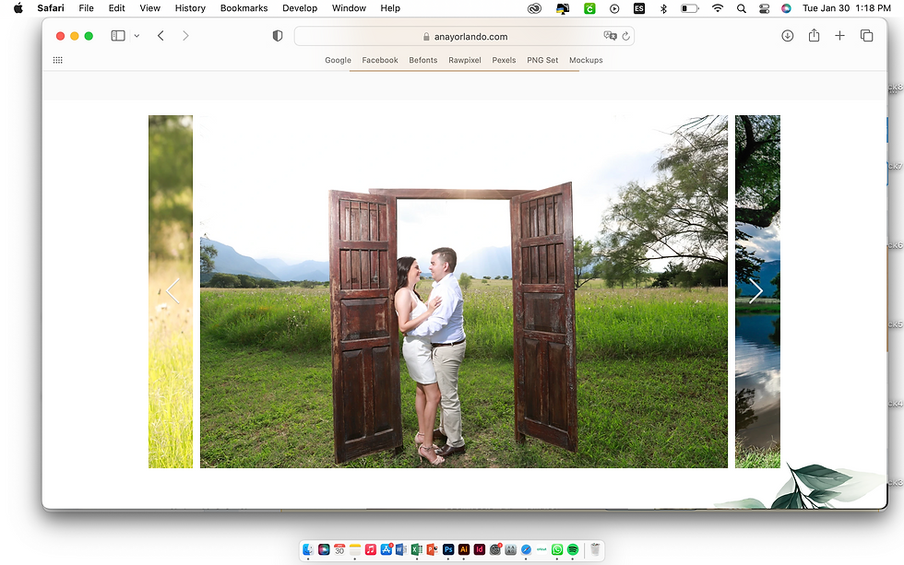Open Creative Cloud menu bar icon
This screenshot has width=904, height=565.
pos(534,8)
